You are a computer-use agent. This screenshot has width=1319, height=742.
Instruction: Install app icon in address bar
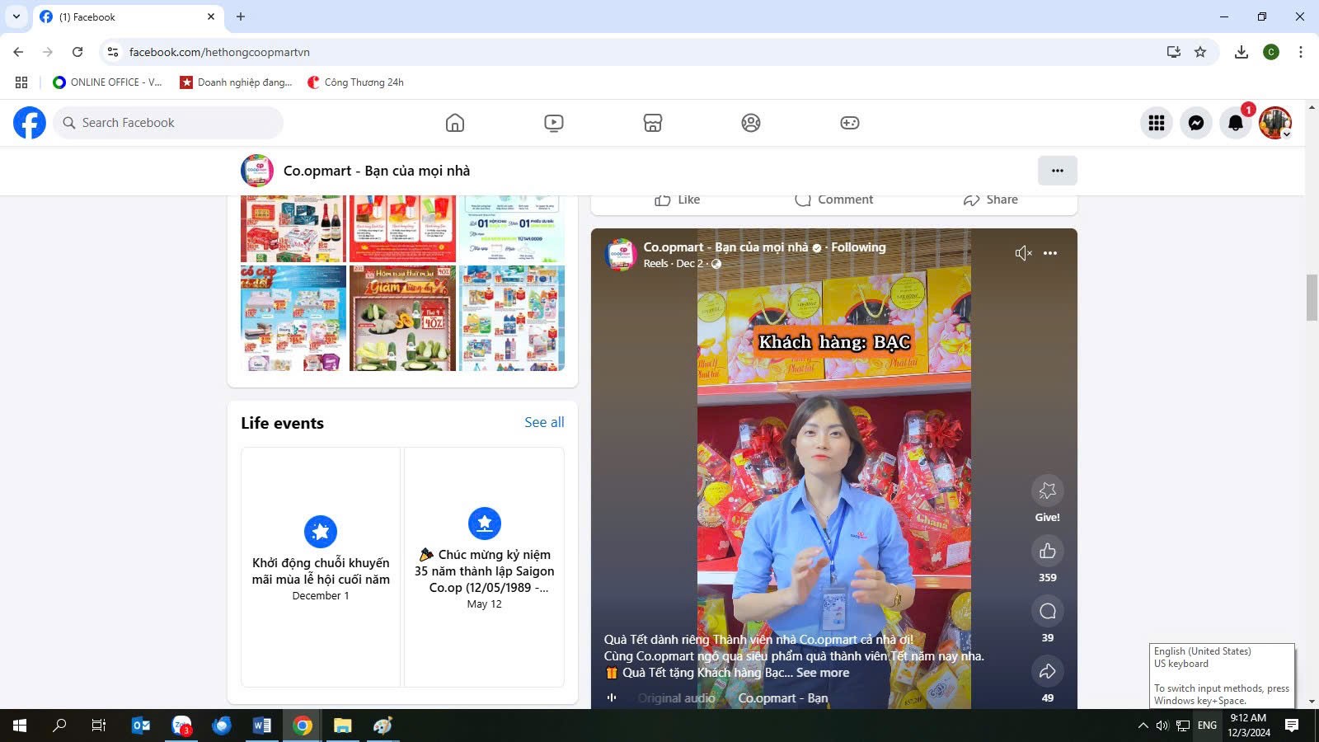point(1174,52)
